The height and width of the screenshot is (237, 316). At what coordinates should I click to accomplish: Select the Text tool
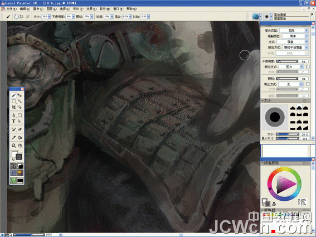[x=13, y=122]
